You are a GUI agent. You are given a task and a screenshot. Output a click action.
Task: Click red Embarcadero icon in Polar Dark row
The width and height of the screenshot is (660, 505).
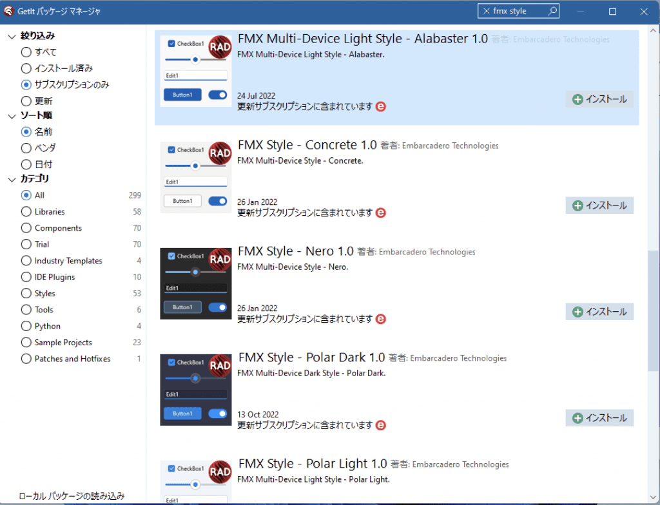[380, 426]
